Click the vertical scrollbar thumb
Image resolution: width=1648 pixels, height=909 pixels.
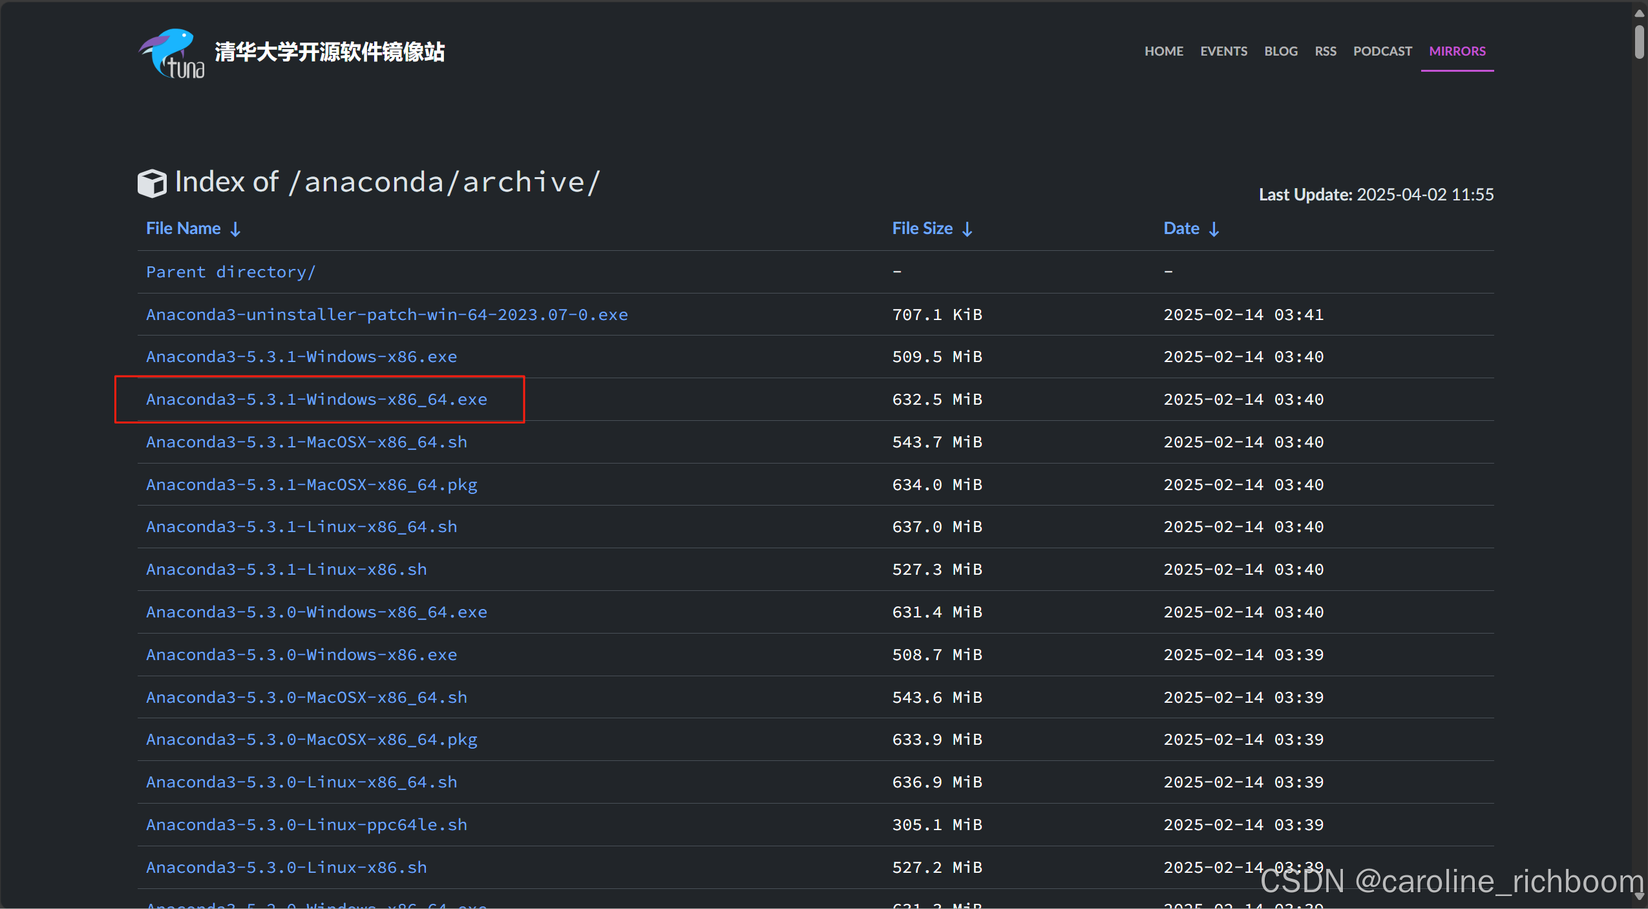(1640, 42)
